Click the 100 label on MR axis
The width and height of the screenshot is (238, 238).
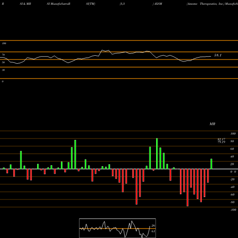pos(233,134)
